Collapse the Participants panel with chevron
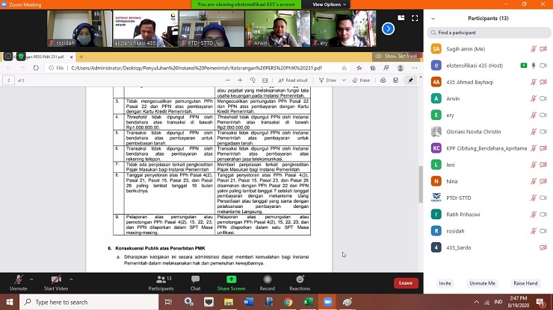This screenshot has height=310, width=553. point(434,18)
